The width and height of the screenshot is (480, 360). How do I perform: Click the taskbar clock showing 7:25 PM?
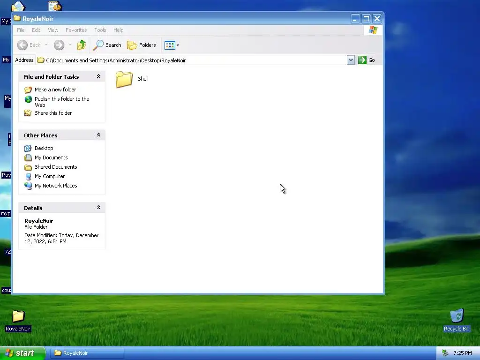463,353
